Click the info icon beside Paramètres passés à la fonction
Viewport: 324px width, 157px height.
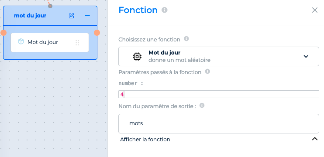coord(207,72)
